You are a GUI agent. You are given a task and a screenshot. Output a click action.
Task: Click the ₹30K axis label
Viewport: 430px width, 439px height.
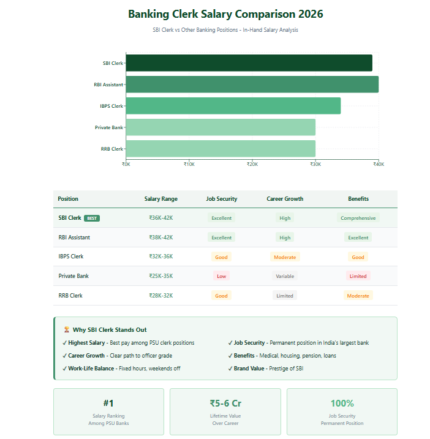[x=315, y=164]
